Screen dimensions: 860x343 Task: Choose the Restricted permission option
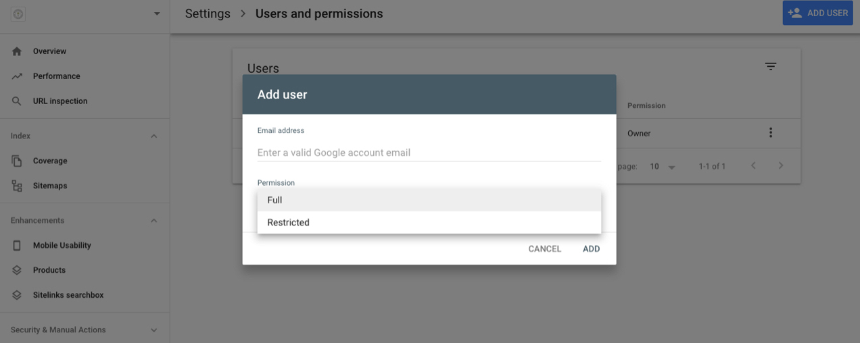pyautogui.click(x=429, y=222)
